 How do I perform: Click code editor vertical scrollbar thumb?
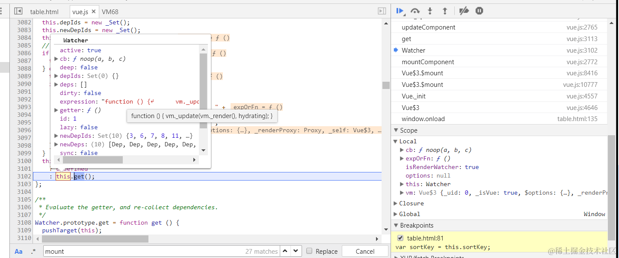[x=386, y=85]
